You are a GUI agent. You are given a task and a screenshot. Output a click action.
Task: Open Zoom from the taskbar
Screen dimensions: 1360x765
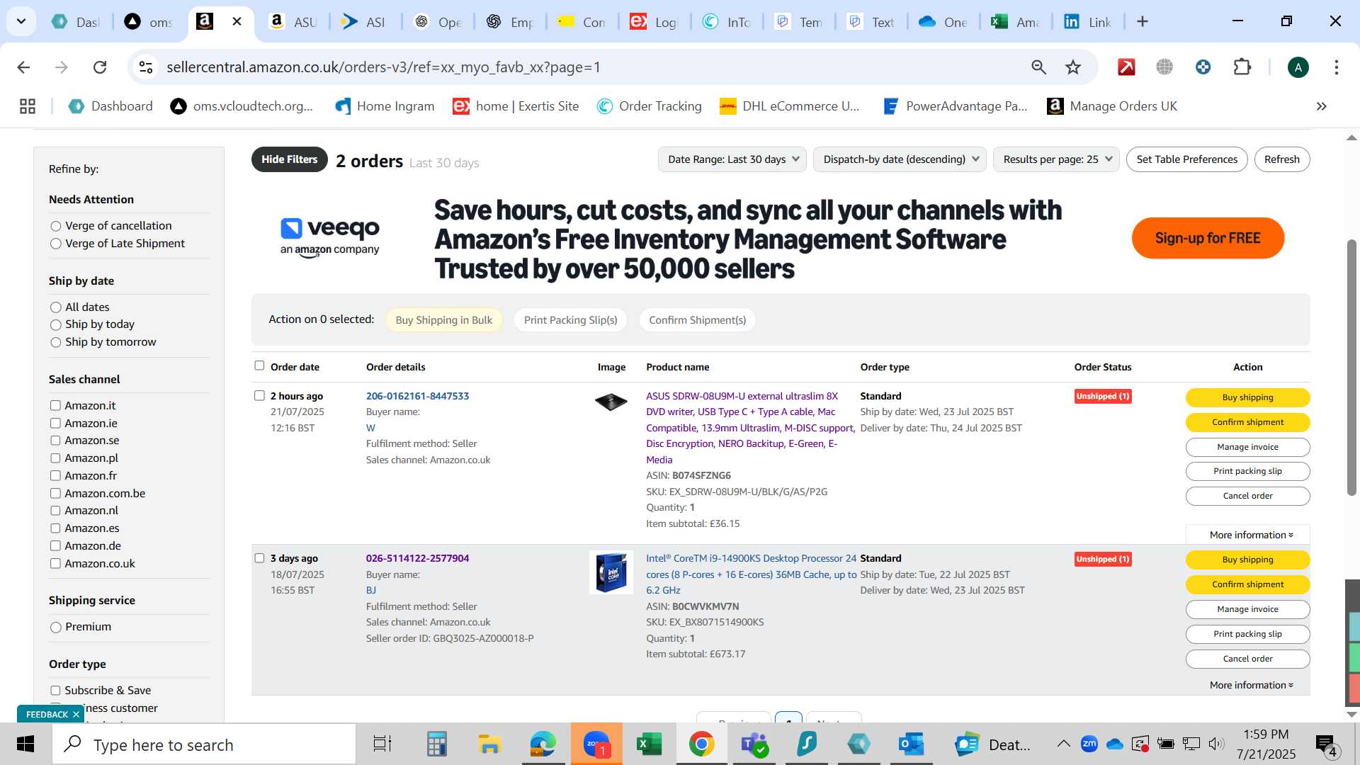[x=596, y=744]
